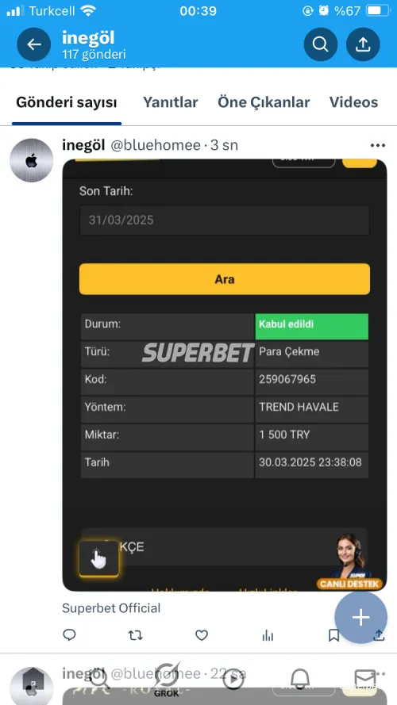The width and height of the screenshot is (397, 705).
Task: Like the Superbet Official post
Action: point(202,635)
